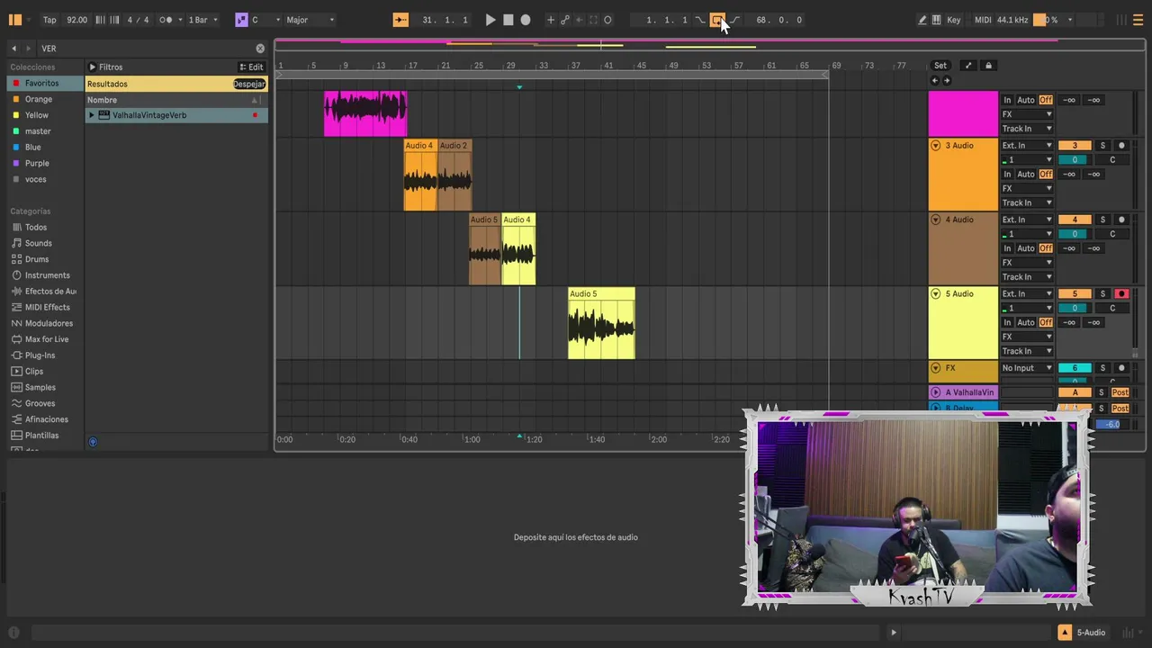1152x648 pixels.
Task: Toggle the Automation Arm icon
Action: [x=565, y=20]
